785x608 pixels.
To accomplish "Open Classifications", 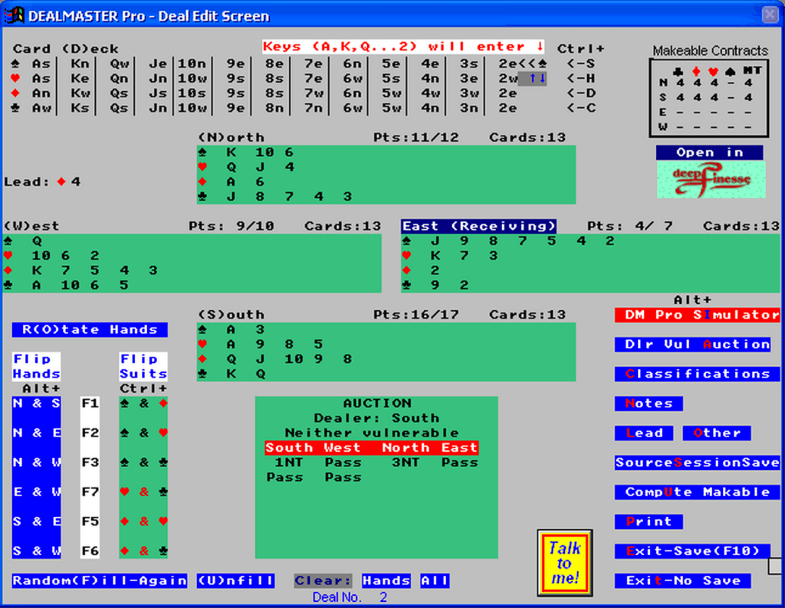I will (698, 374).
